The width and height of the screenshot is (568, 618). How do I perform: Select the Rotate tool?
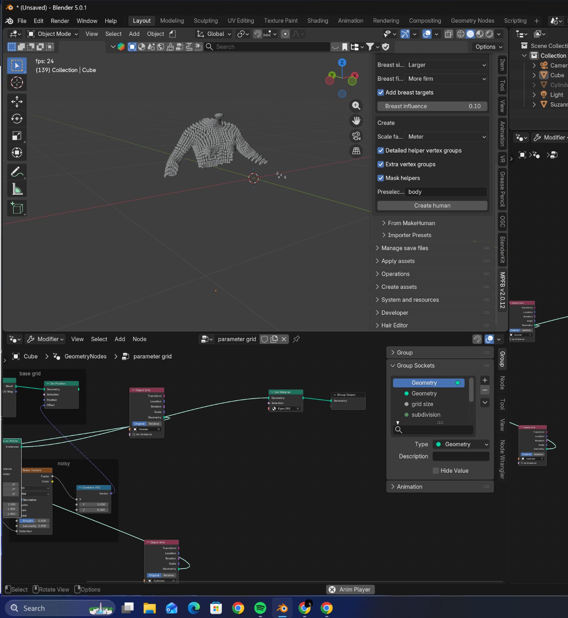click(17, 119)
